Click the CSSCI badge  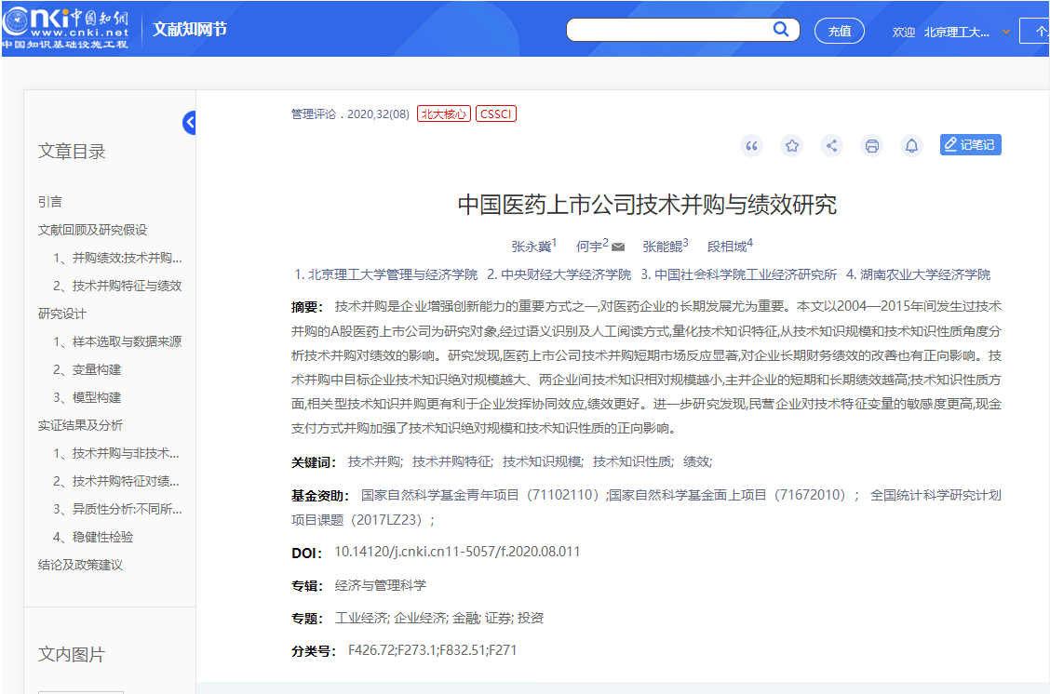[x=495, y=114]
